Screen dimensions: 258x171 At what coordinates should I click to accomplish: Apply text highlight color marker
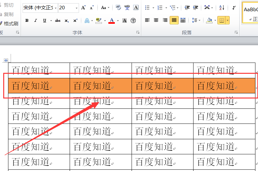(x=99, y=21)
